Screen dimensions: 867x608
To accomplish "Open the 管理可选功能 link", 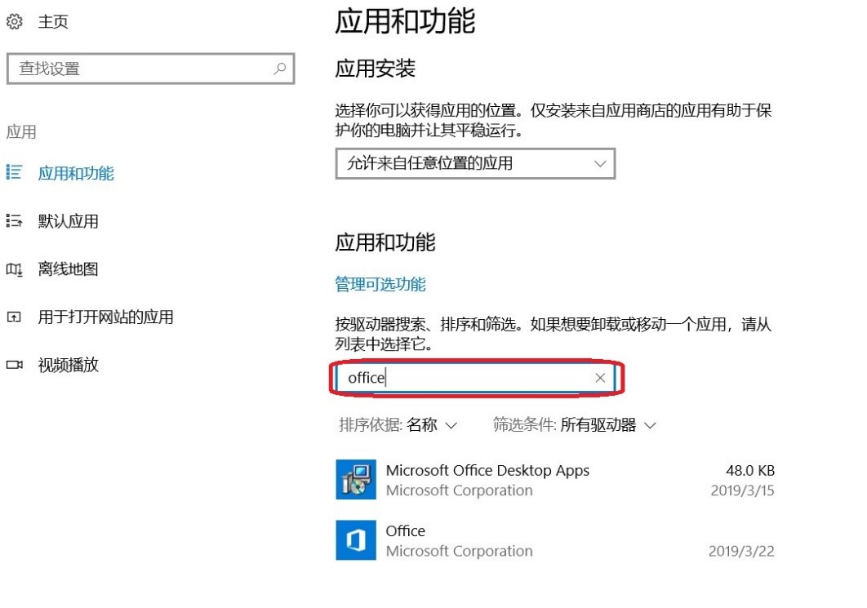I will click(380, 284).
